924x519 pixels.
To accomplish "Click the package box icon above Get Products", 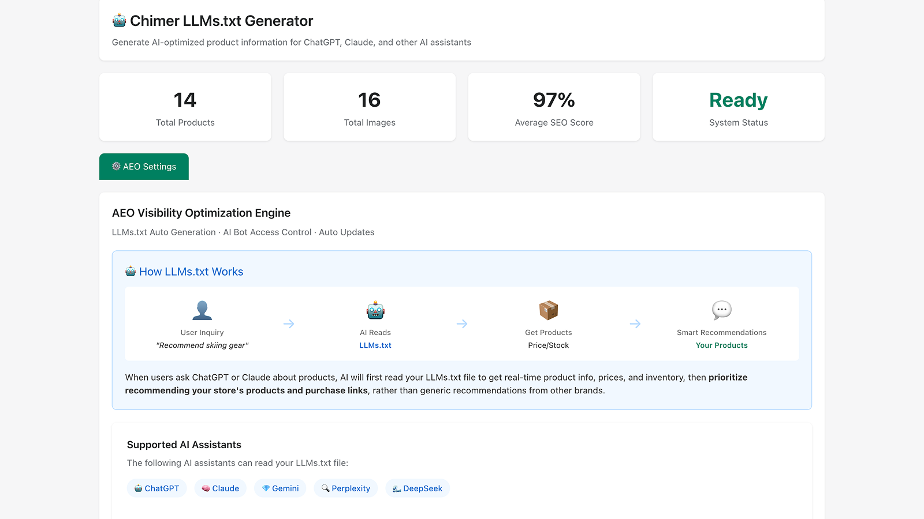I will pyautogui.click(x=549, y=310).
